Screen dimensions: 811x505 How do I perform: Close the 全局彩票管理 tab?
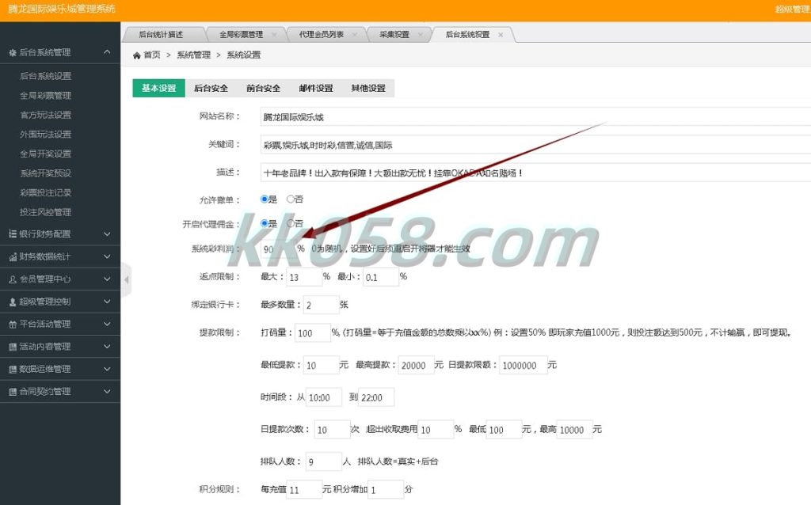point(274,35)
